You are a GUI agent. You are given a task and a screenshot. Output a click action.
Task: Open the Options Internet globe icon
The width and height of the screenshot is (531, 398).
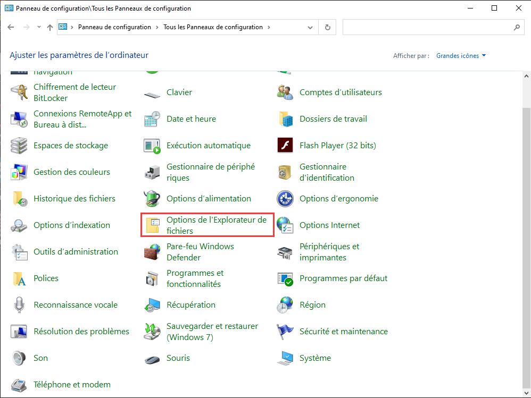(285, 225)
